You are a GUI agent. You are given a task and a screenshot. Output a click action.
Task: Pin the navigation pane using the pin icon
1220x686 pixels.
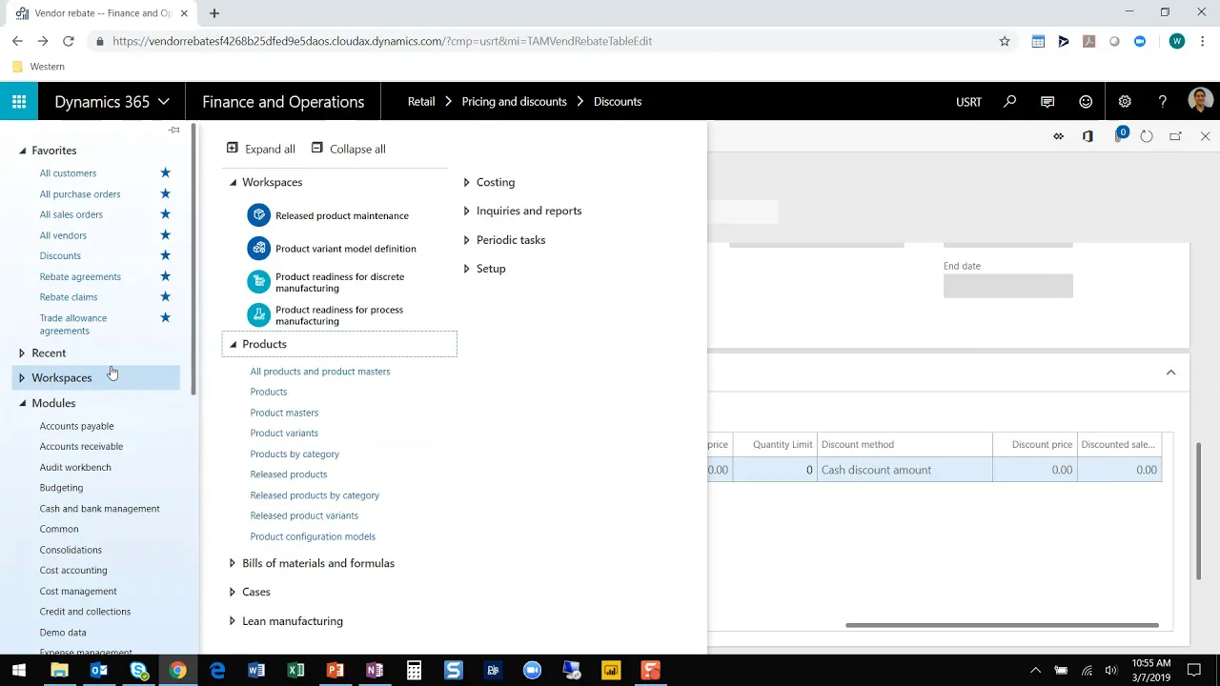[173, 130]
